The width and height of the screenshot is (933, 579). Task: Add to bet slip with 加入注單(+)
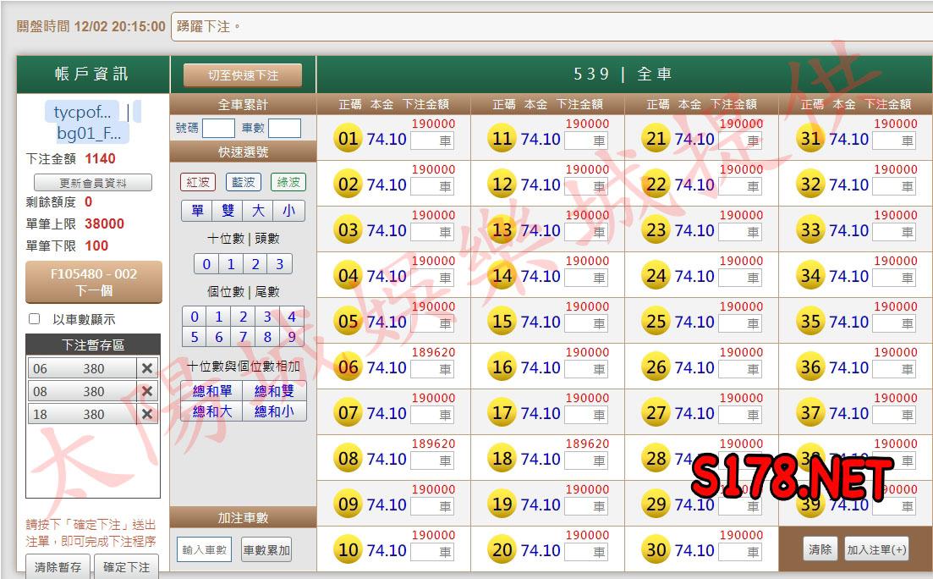tap(876, 549)
